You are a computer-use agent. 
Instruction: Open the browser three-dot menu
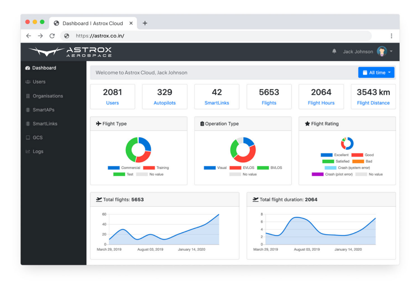(x=391, y=36)
